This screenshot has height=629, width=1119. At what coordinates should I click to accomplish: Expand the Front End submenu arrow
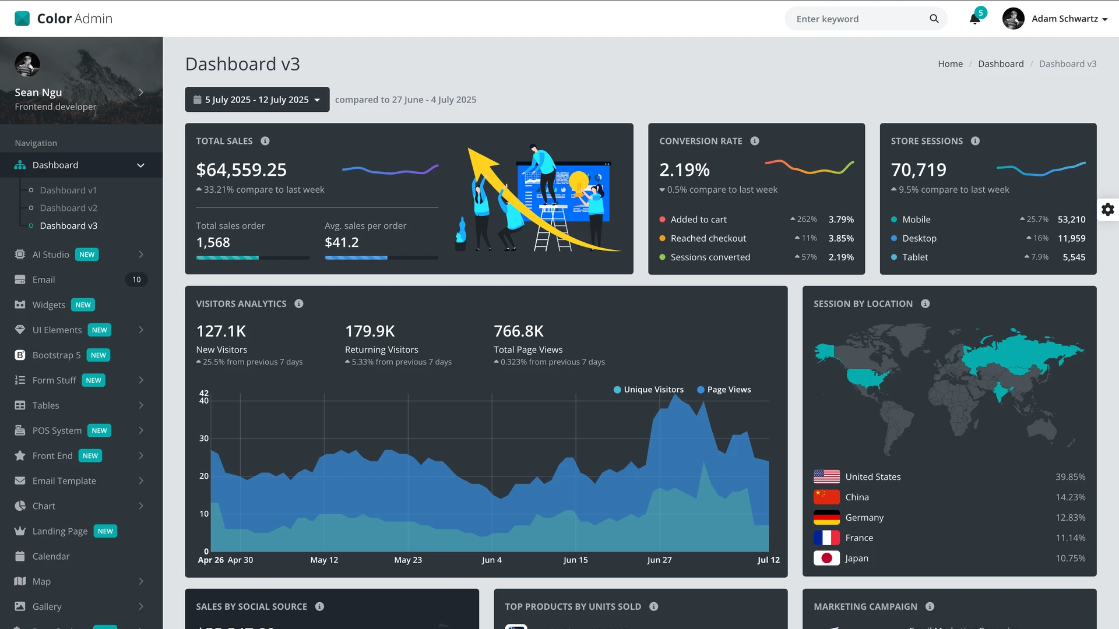[x=141, y=455]
